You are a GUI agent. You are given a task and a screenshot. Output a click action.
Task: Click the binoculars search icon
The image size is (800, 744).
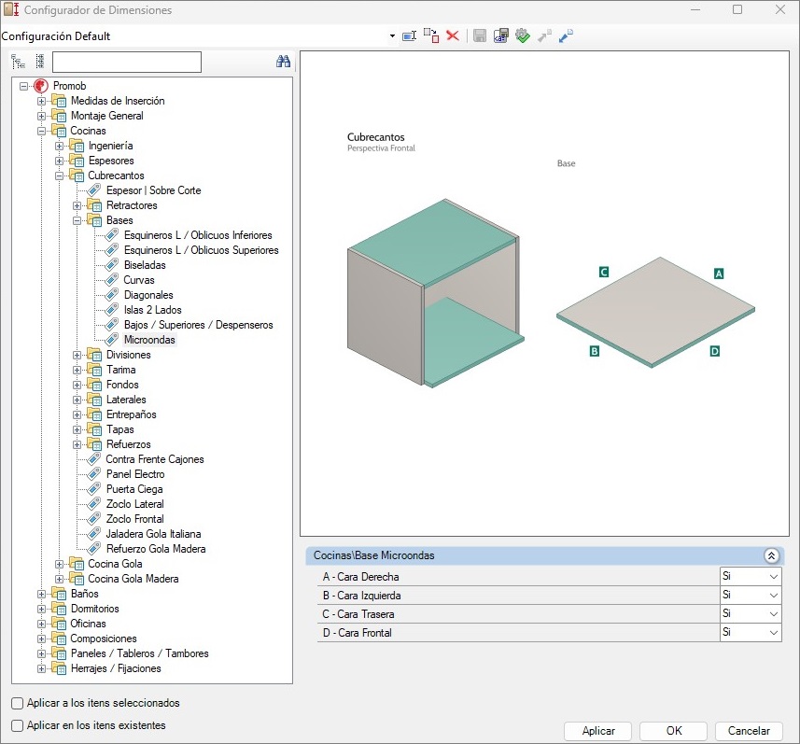point(284,62)
